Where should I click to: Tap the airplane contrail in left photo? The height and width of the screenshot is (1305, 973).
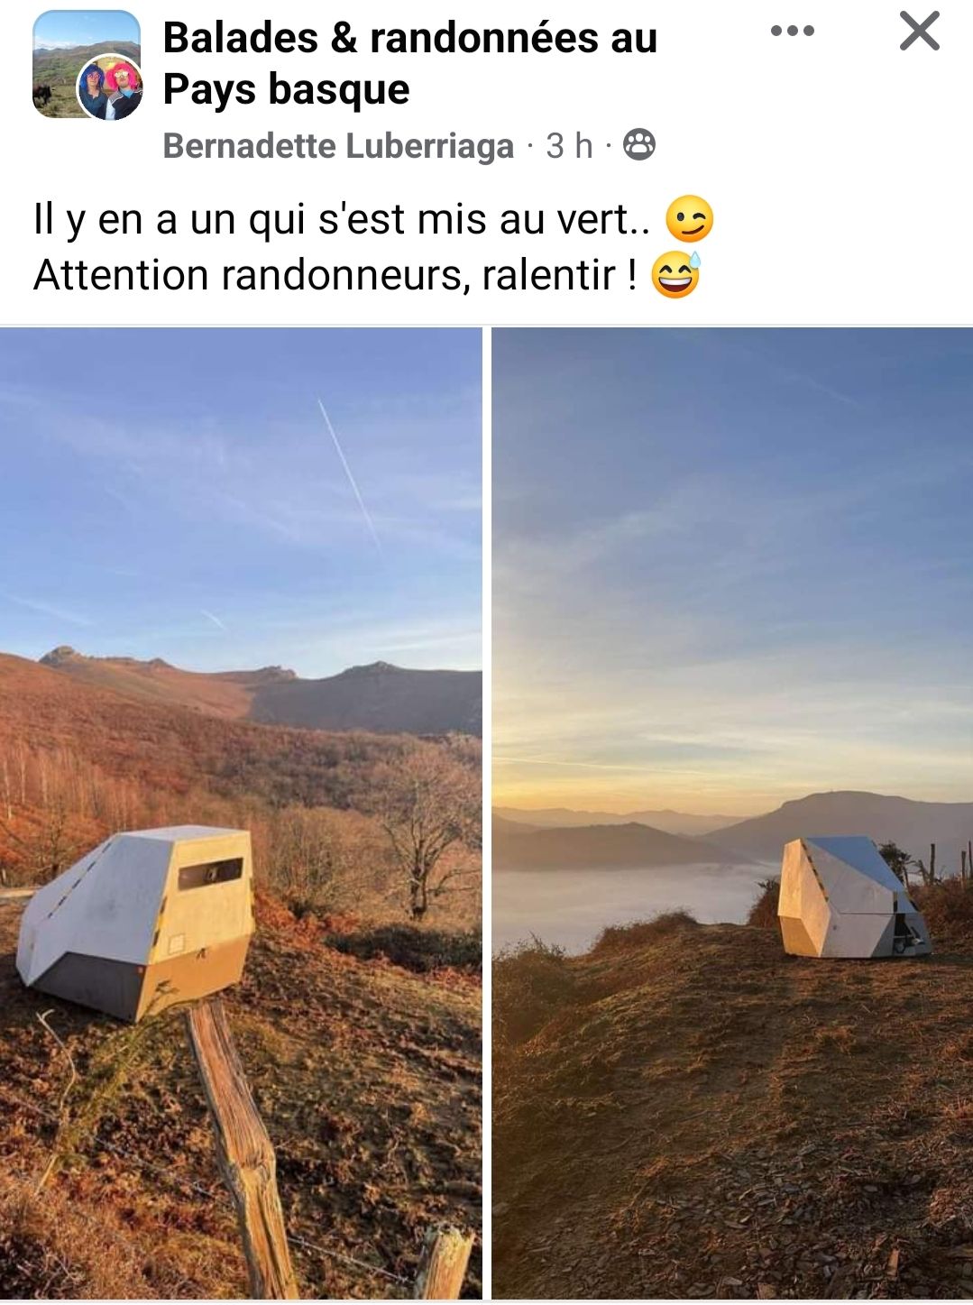pos(349,473)
